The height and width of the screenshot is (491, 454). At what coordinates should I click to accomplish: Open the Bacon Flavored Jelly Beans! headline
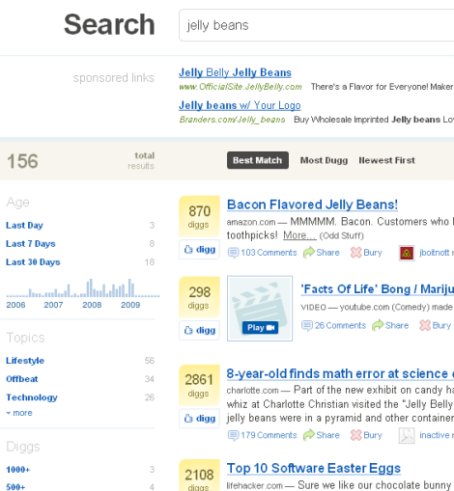(312, 205)
